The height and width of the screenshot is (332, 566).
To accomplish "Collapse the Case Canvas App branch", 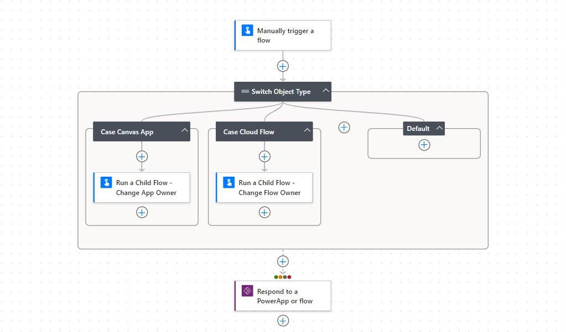I will click(184, 131).
